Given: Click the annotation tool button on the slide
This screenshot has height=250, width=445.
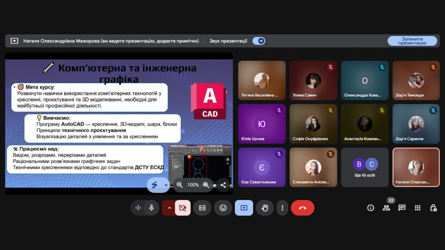Looking at the screenshot, I should tap(154, 185).
